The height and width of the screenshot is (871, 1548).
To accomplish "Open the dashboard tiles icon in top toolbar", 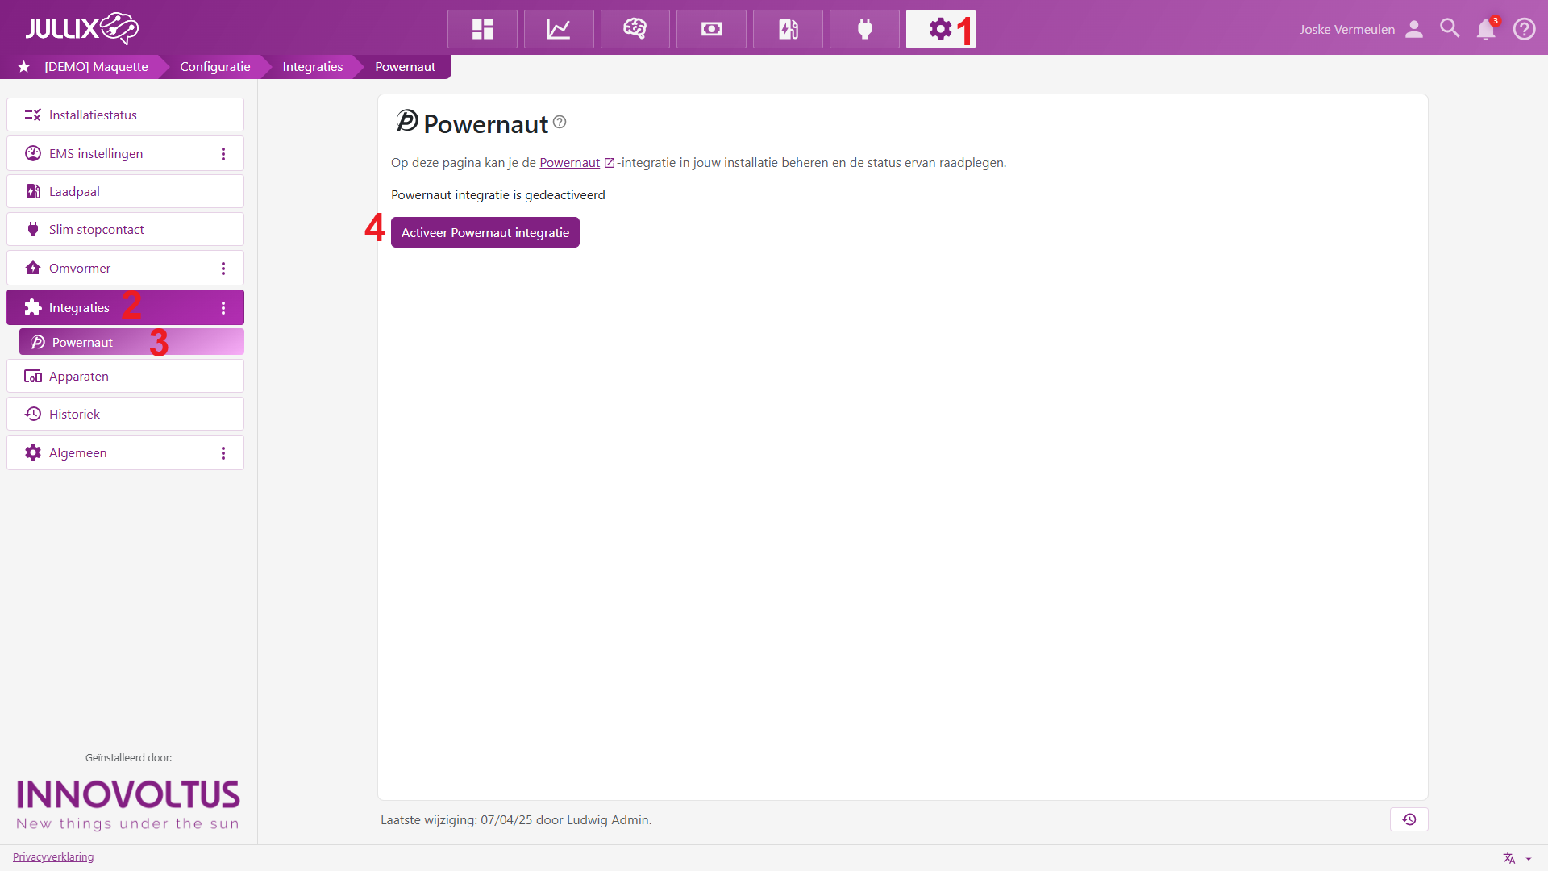I will coord(482,29).
